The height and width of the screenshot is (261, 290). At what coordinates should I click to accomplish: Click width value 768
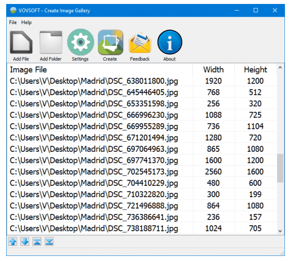point(213,92)
